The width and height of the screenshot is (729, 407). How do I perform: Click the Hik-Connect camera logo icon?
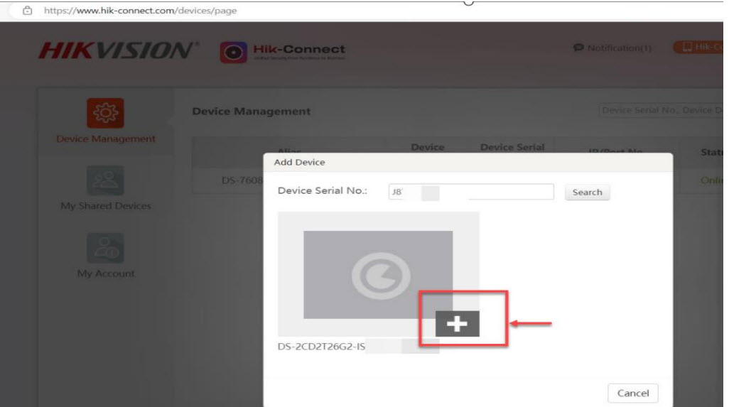[x=233, y=53]
